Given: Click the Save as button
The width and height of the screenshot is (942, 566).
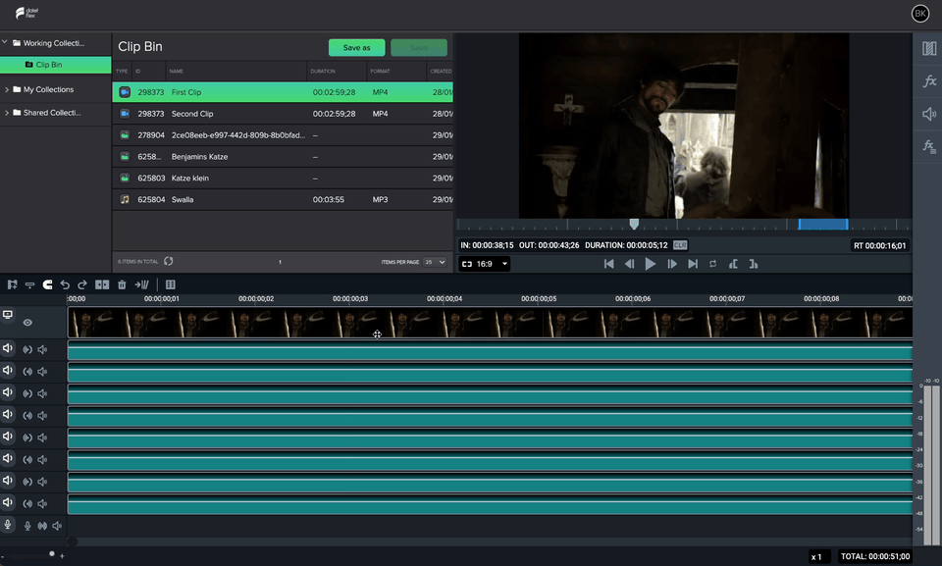Looking at the screenshot, I should (x=357, y=47).
